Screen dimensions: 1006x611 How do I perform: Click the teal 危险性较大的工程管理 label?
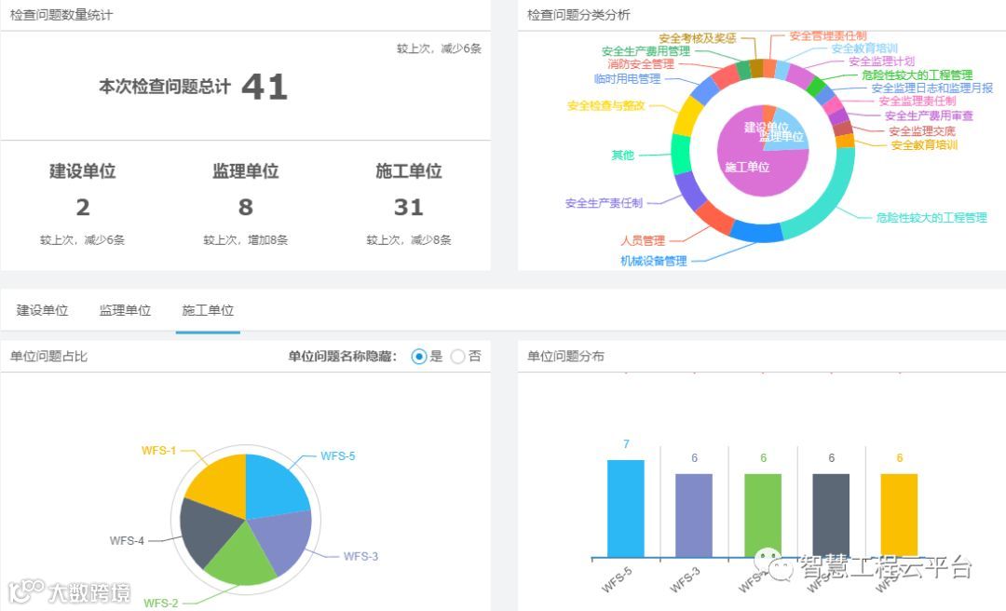(931, 218)
